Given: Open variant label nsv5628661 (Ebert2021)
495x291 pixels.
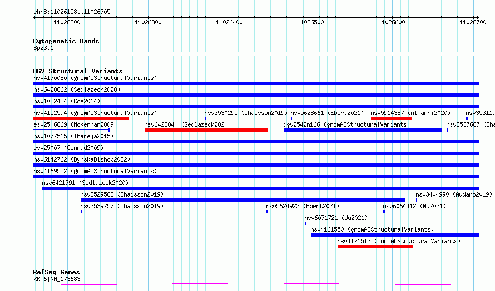Looking at the screenshot, I should point(327,113).
